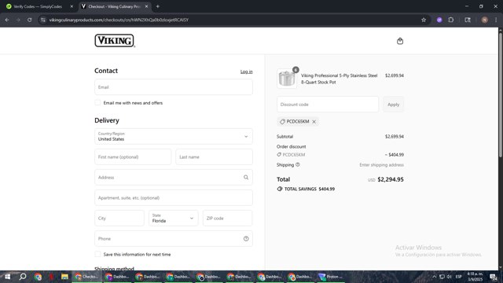Close the Verify Codes SimplyCodes tab
The height and width of the screenshot is (283, 503).
(72, 6)
